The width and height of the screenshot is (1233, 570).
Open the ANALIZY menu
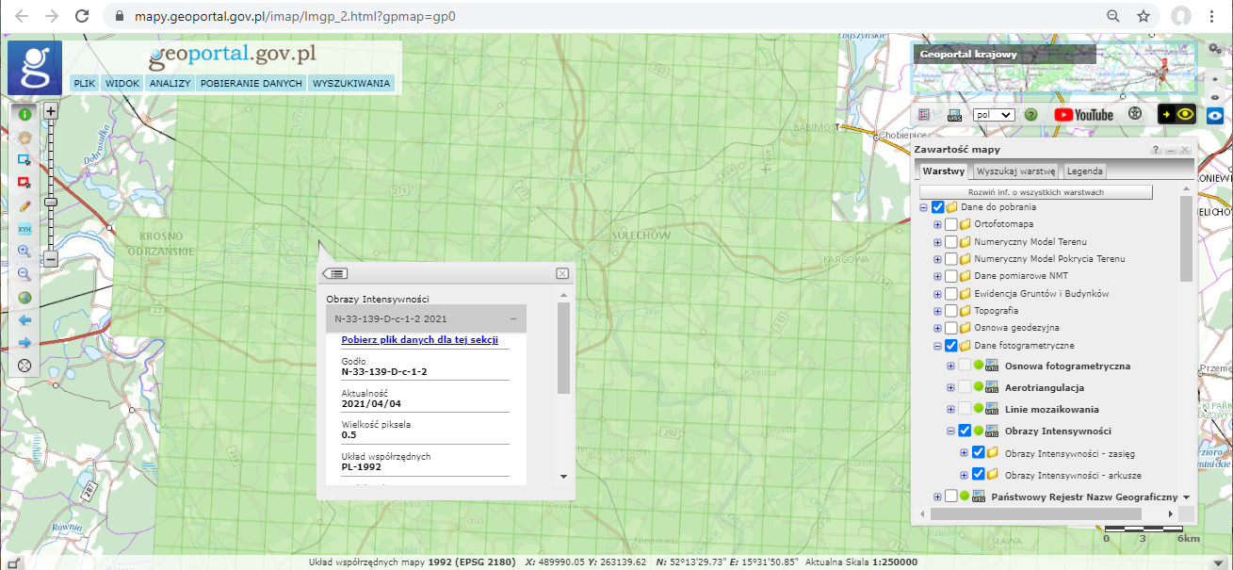(x=170, y=84)
